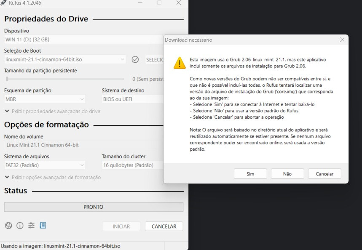Viewport: 362px width, 250px height.
Task: Open the About info icon
Action: point(20,226)
